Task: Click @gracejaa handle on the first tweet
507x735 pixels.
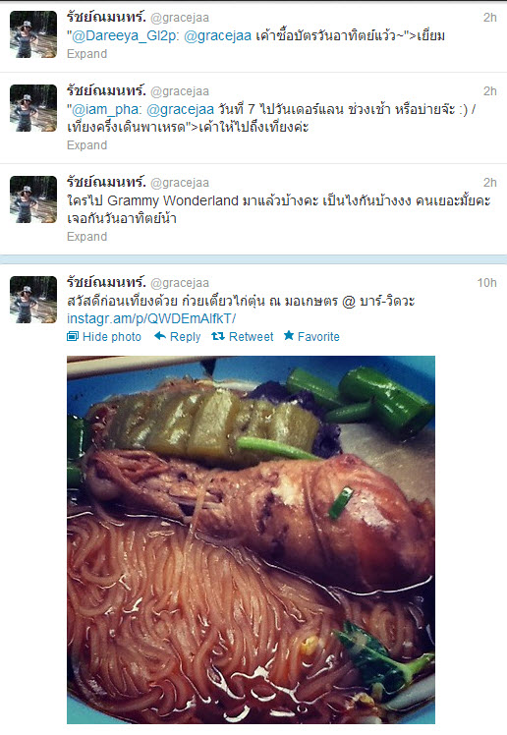Action: point(180,18)
